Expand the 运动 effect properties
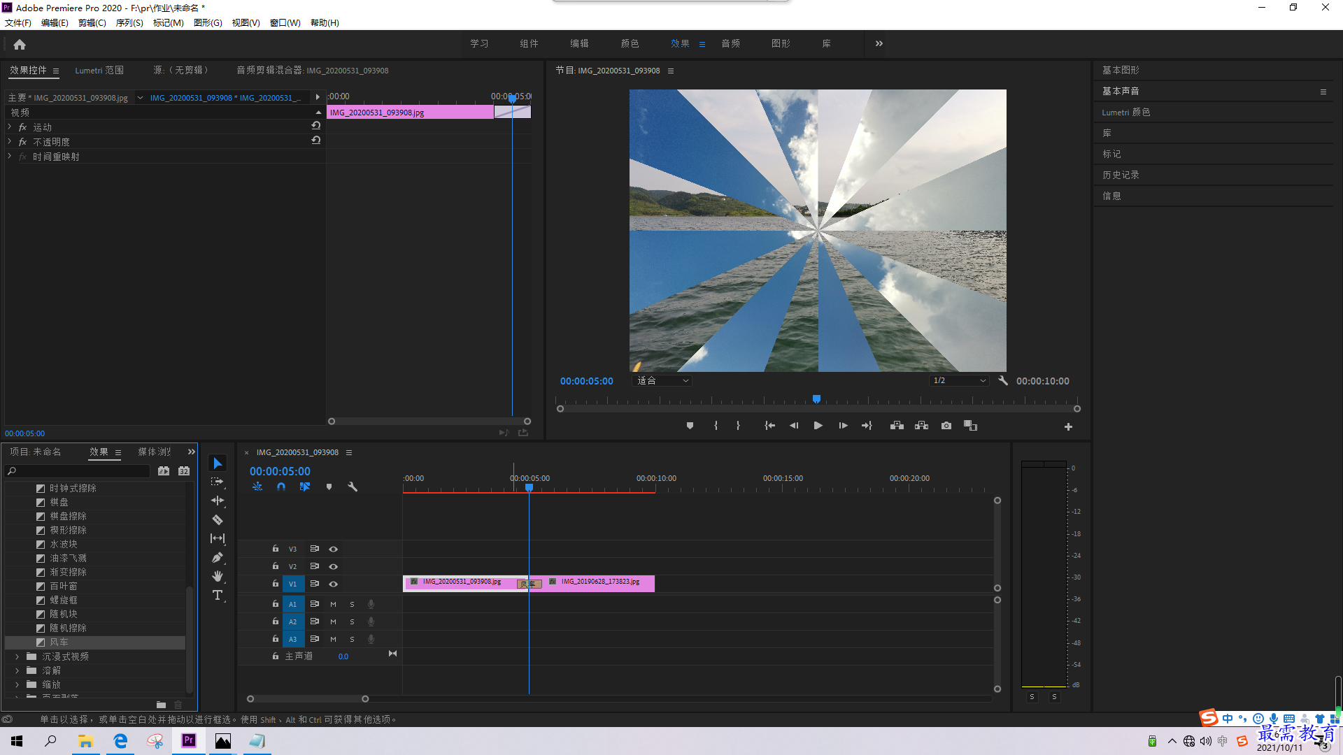 tap(10, 127)
